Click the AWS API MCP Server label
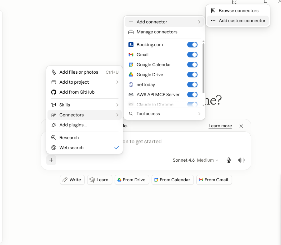Image resolution: width=281 pixels, height=245 pixels. (x=158, y=95)
